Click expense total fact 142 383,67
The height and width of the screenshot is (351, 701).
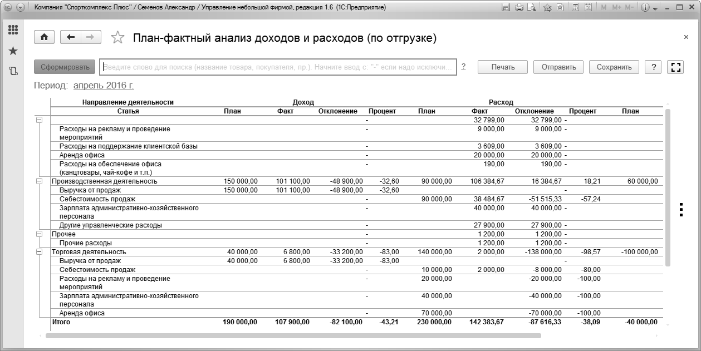[x=486, y=322]
